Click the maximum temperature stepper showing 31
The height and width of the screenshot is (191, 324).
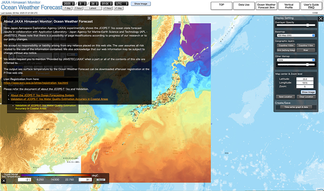[85, 180]
